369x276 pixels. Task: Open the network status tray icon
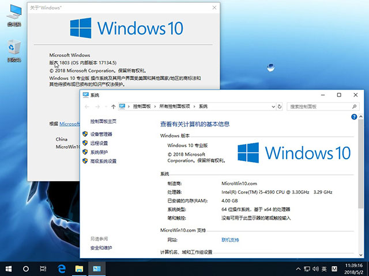click(x=307, y=269)
